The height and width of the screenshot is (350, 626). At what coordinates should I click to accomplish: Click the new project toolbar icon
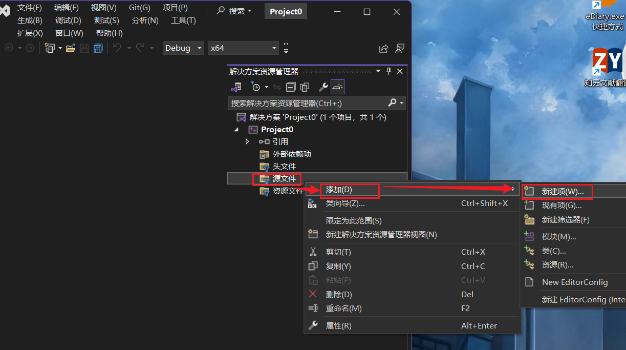(x=50, y=48)
